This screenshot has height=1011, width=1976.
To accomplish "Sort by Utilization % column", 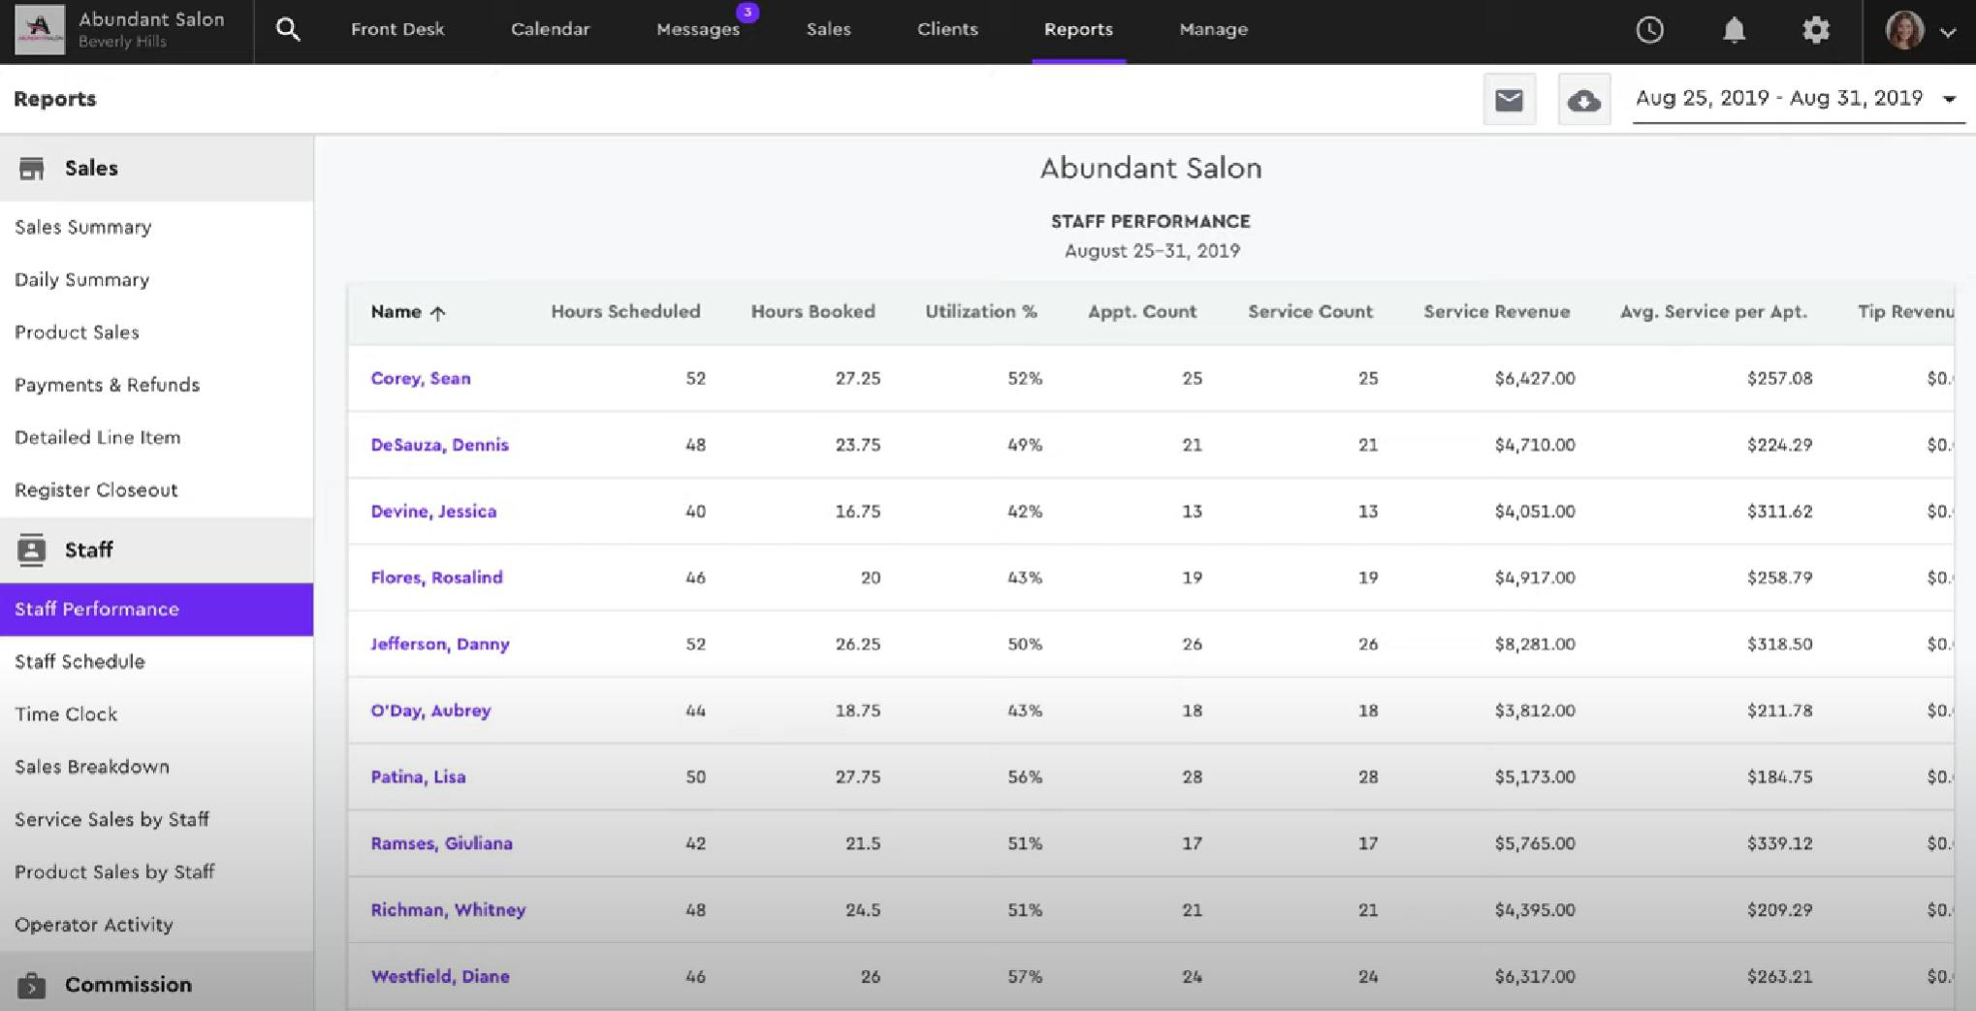I will 981,312.
